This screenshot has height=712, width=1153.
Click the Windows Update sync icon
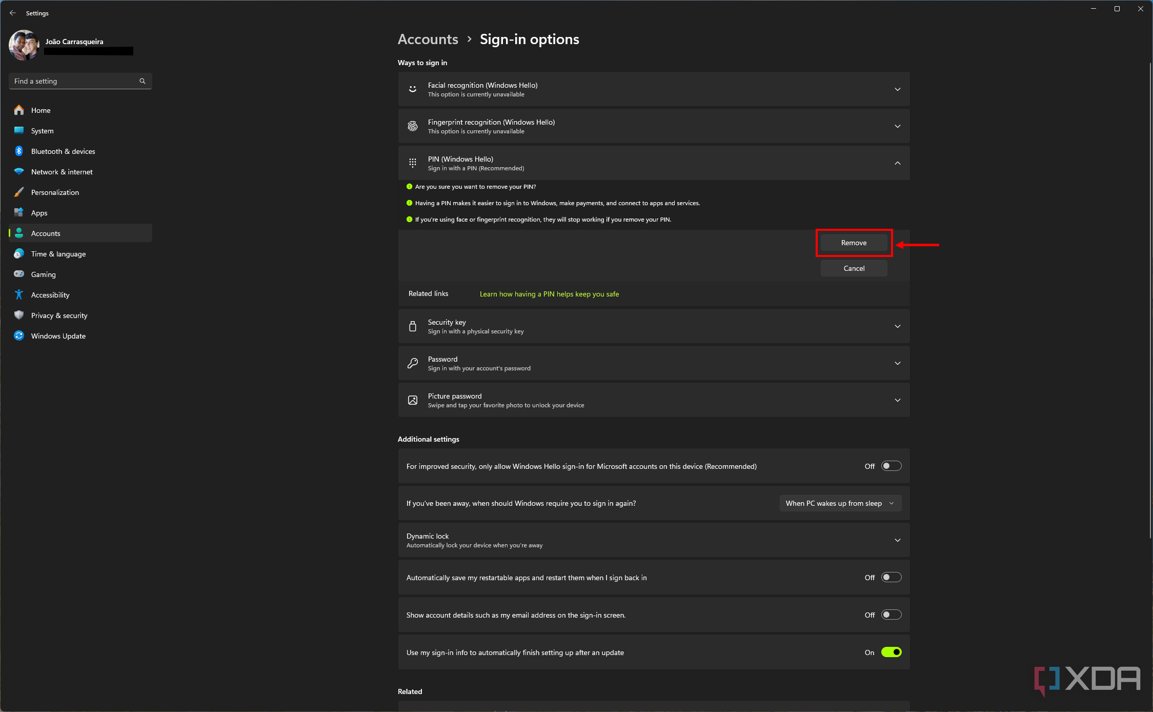coord(19,335)
